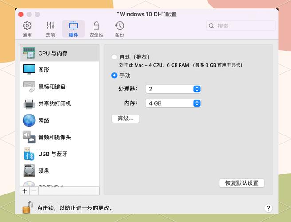The height and width of the screenshot is (222, 291).
Task: Open the 通用 general settings gear icon
Action: (27, 26)
